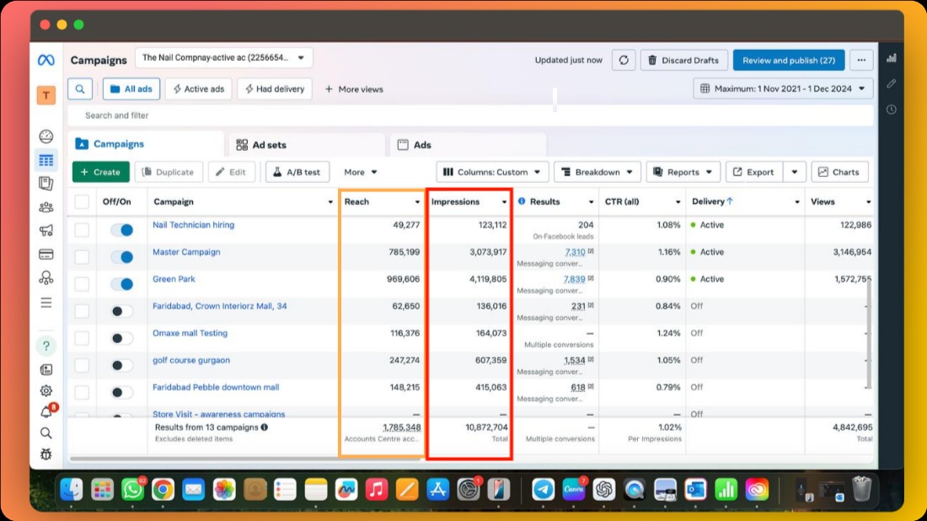Open the billing card icon in sidebar
927x521 pixels.
pyautogui.click(x=46, y=255)
